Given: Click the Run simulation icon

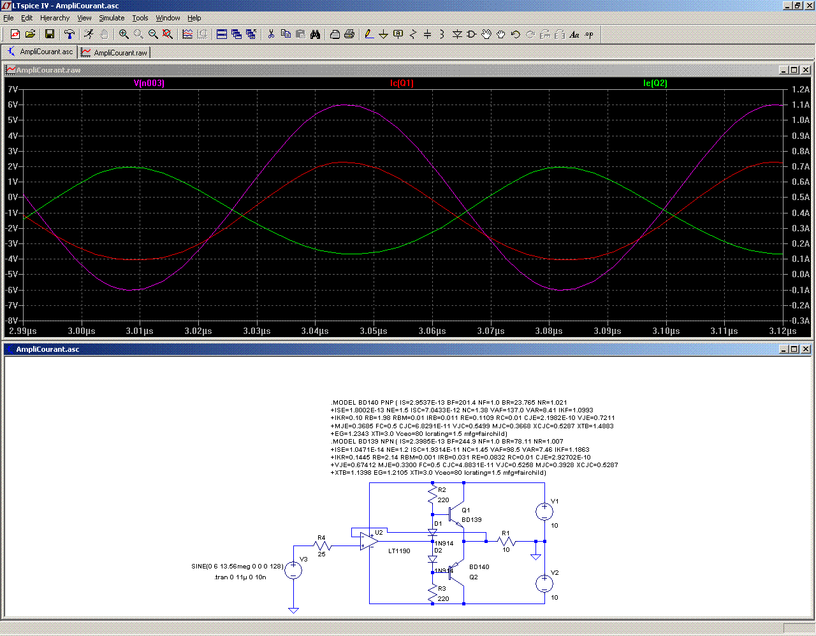Looking at the screenshot, I should tap(89, 34).
